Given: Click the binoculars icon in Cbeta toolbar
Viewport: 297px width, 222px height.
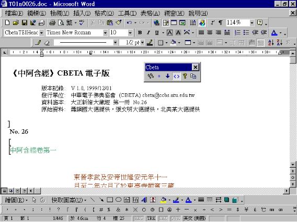Looking at the screenshot, I should [x=151, y=76].
